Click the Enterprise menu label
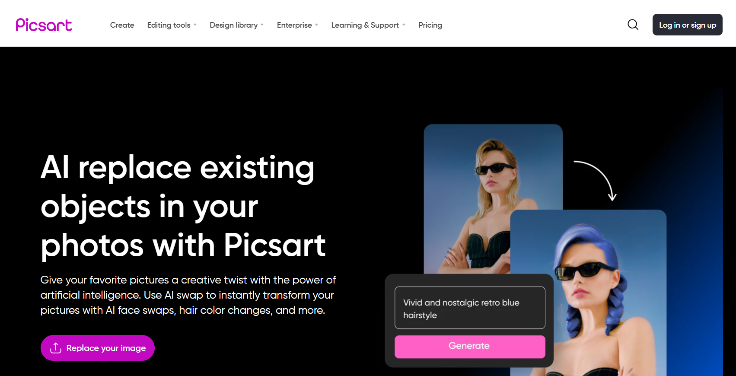The image size is (736, 376). pyautogui.click(x=294, y=25)
